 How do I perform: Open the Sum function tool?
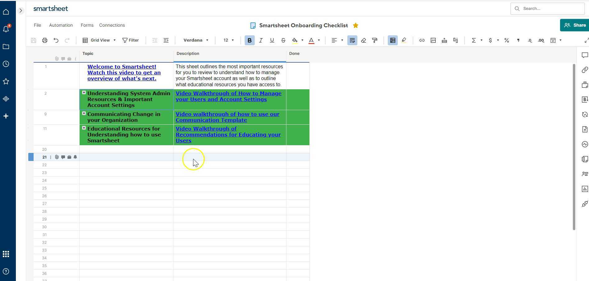474,40
